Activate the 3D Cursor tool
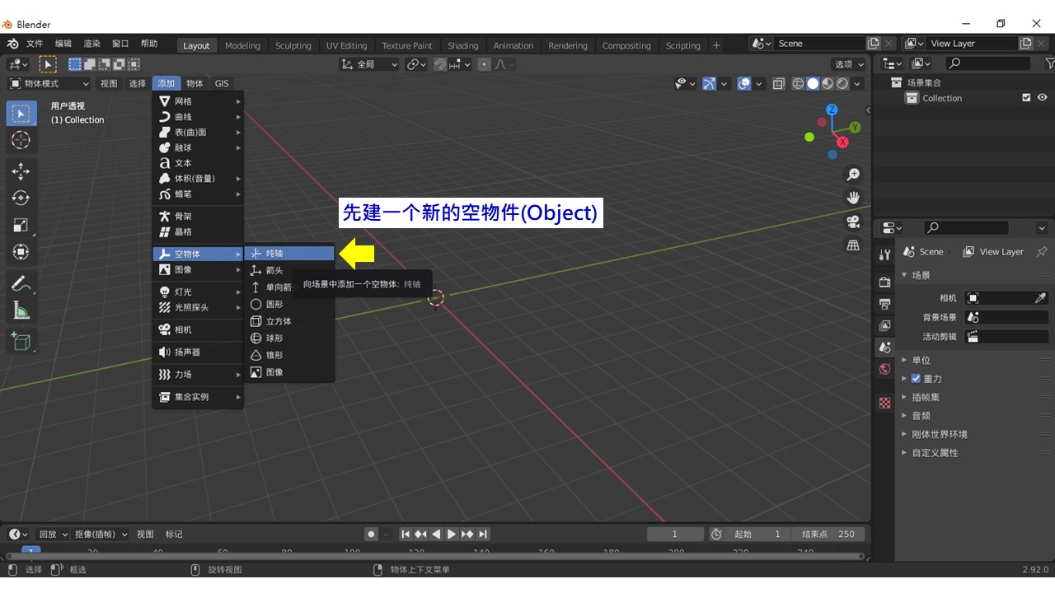1055x593 pixels. 21,140
